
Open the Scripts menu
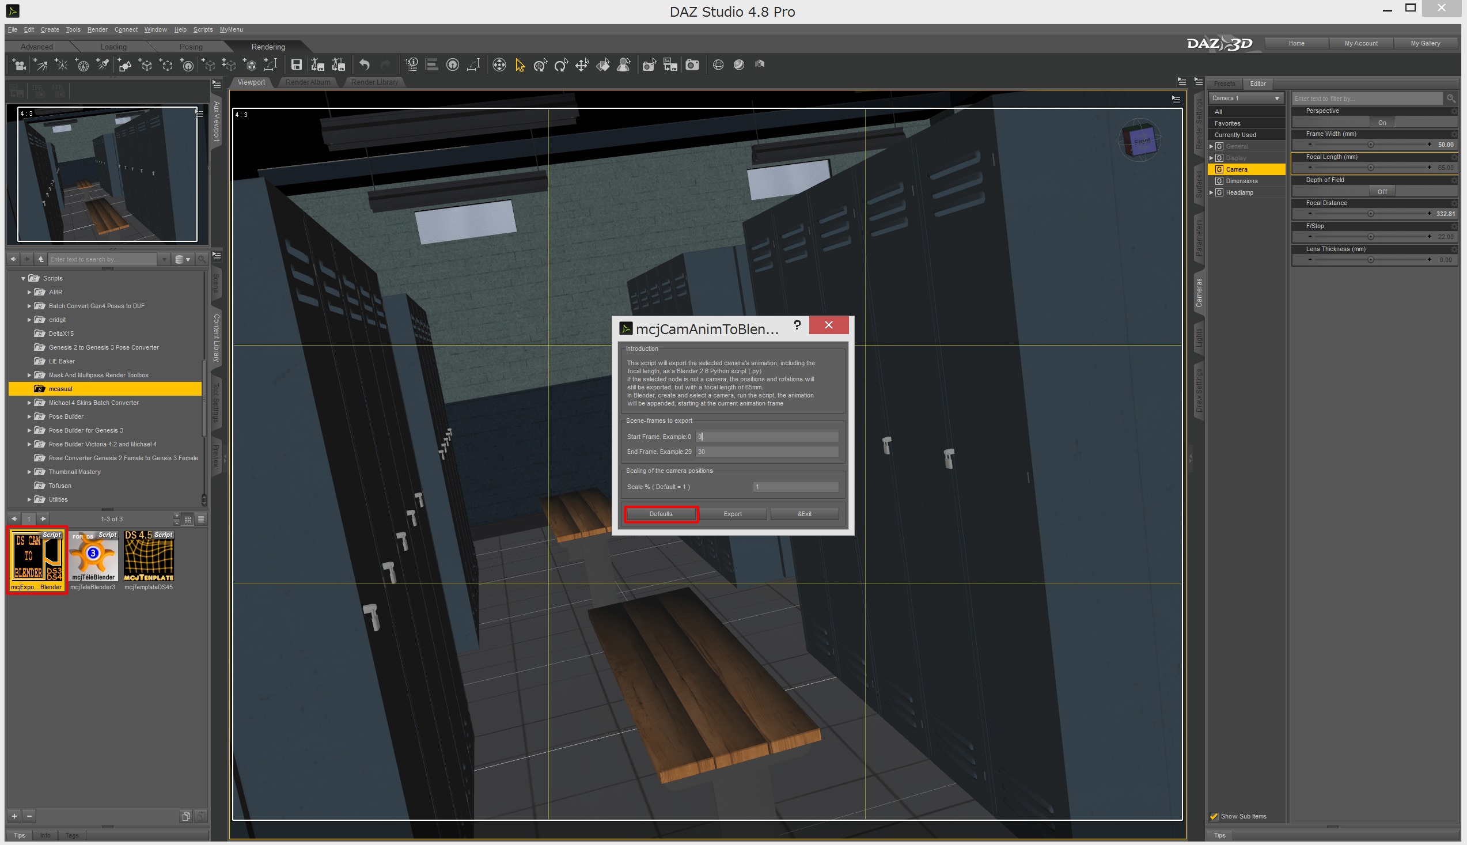point(203,29)
